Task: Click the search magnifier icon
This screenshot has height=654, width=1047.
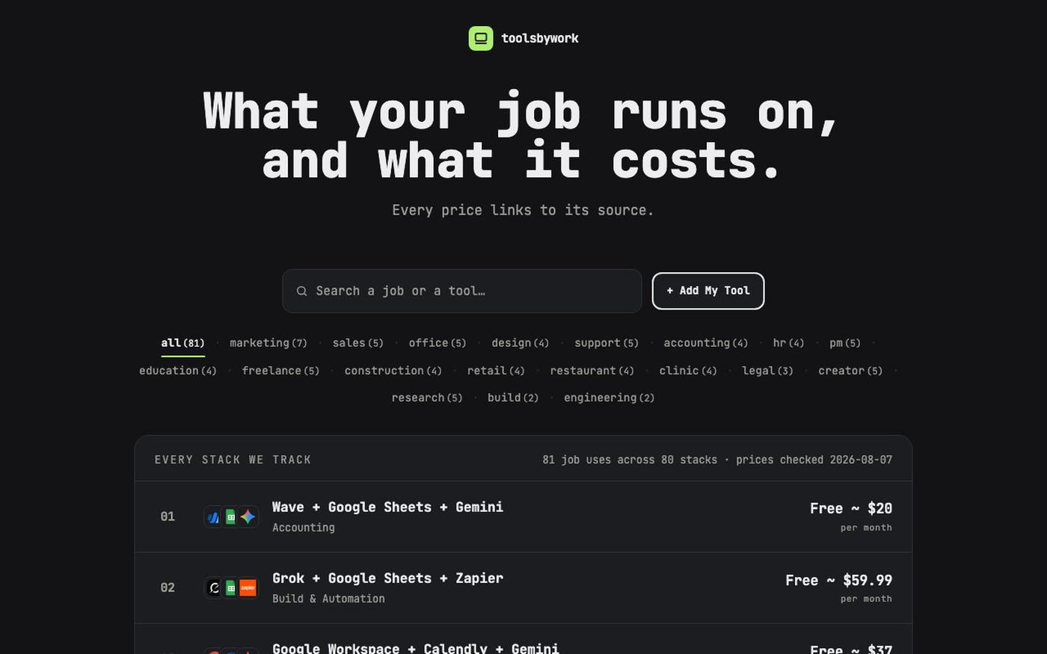Action: pyautogui.click(x=302, y=291)
